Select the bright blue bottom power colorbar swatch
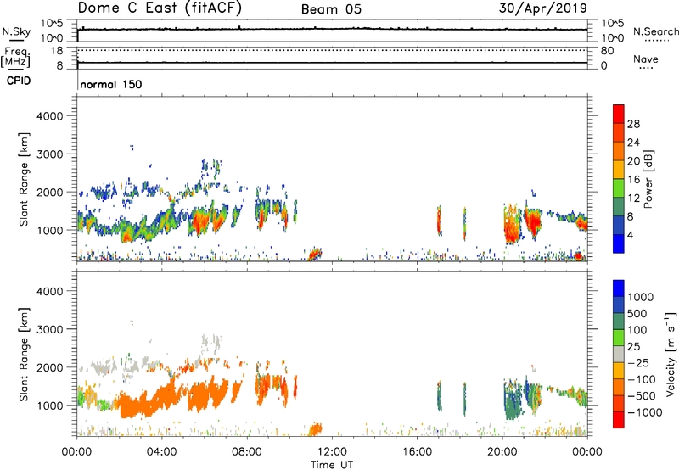Viewport: 679px width, 470px height. pos(619,243)
